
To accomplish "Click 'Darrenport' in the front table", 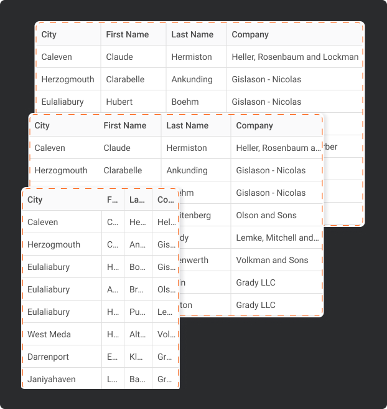I will (48, 357).
